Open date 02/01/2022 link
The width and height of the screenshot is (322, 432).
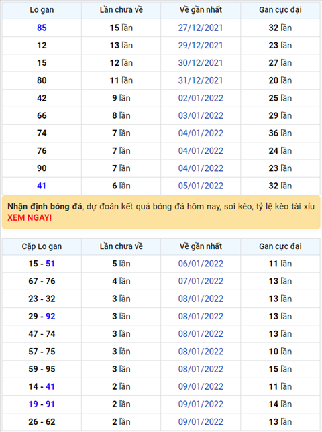pos(201,98)
